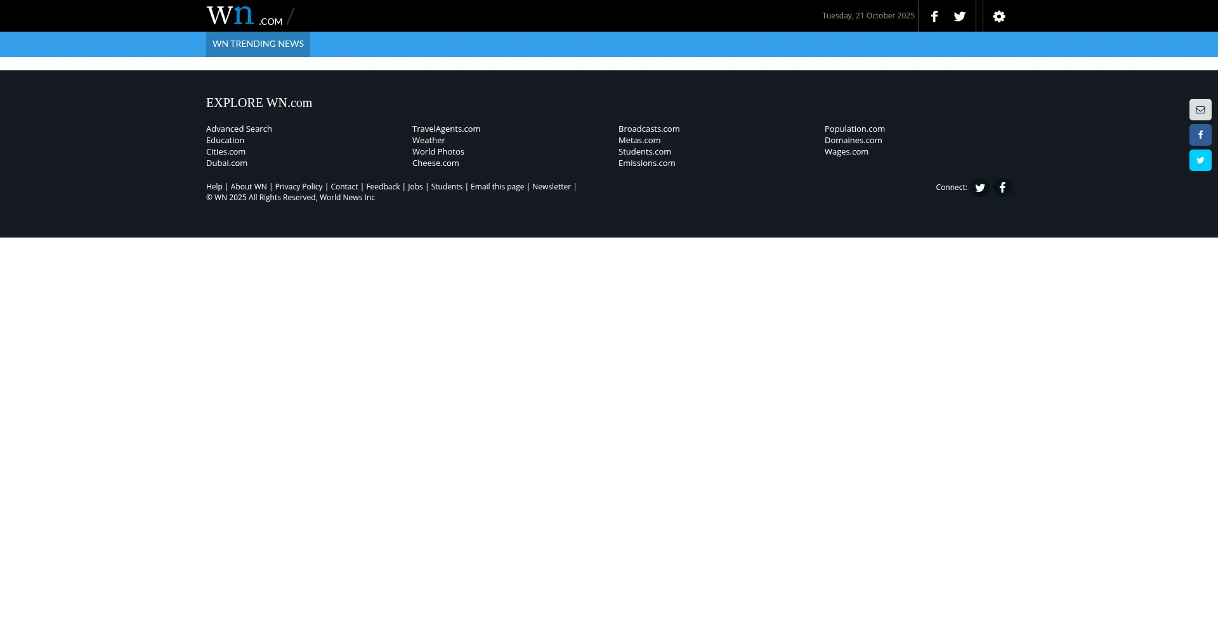Click Twitter icon next to Connect
Viewport: 1218px width, 629px height.
979,187
